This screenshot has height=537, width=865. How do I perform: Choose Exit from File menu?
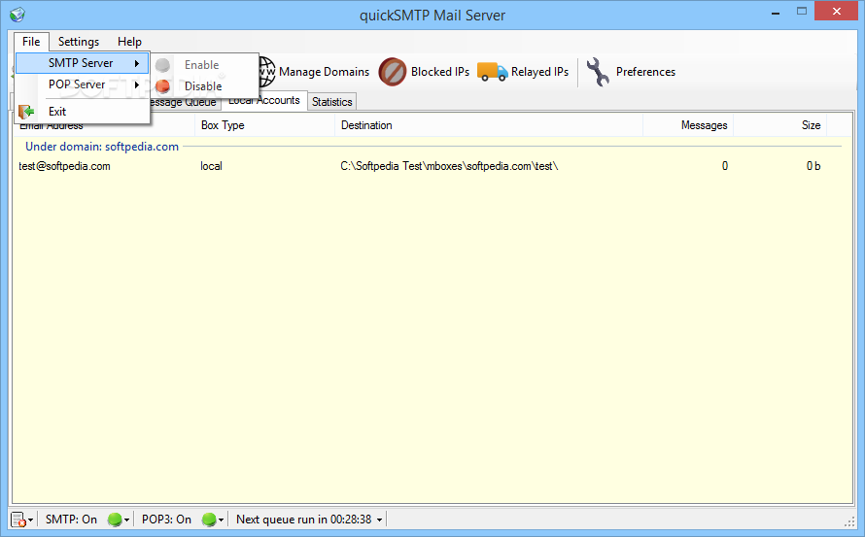point(83,112)
